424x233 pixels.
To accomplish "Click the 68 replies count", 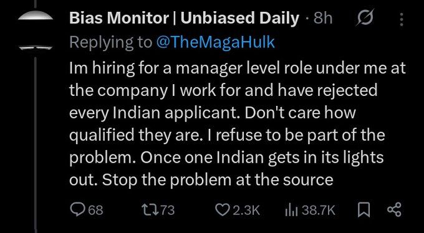I will pos(96,211).
